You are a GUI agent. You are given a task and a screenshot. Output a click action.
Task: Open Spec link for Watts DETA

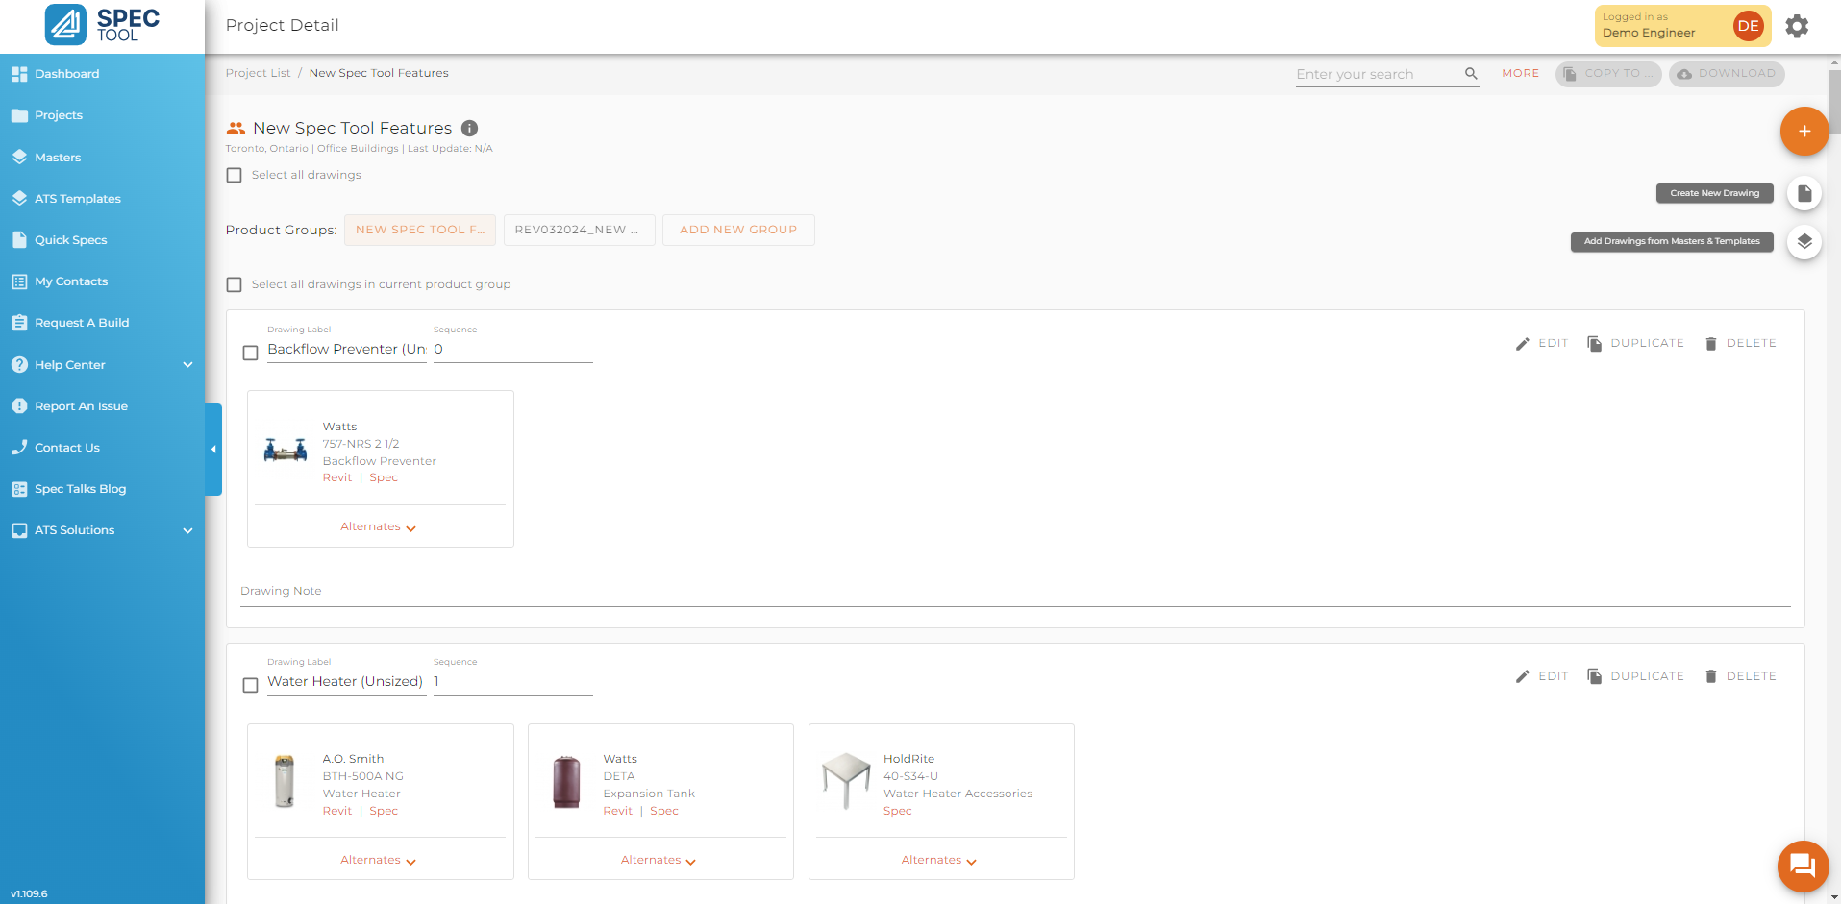(x=664, y=811)
